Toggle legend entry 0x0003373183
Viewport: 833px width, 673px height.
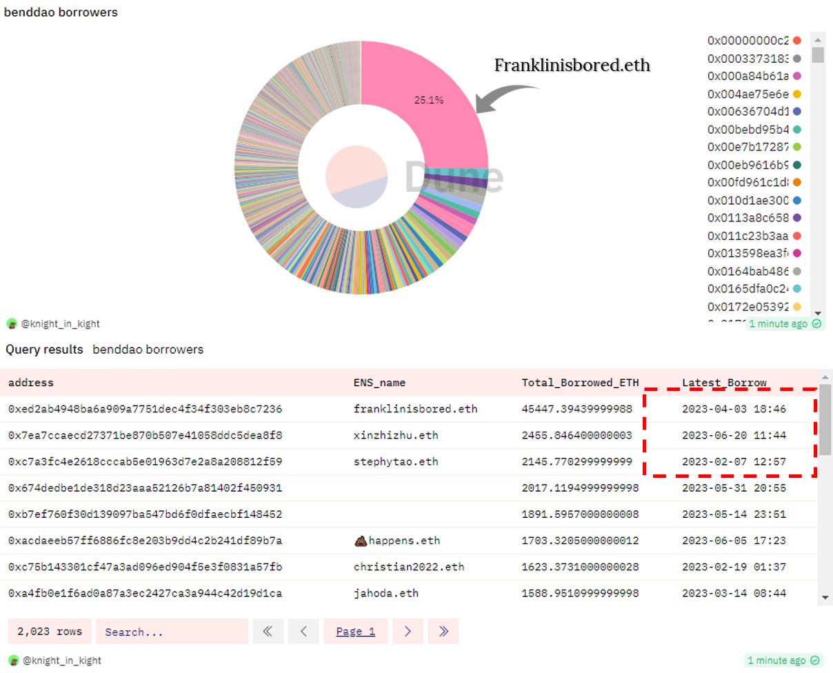753,58
